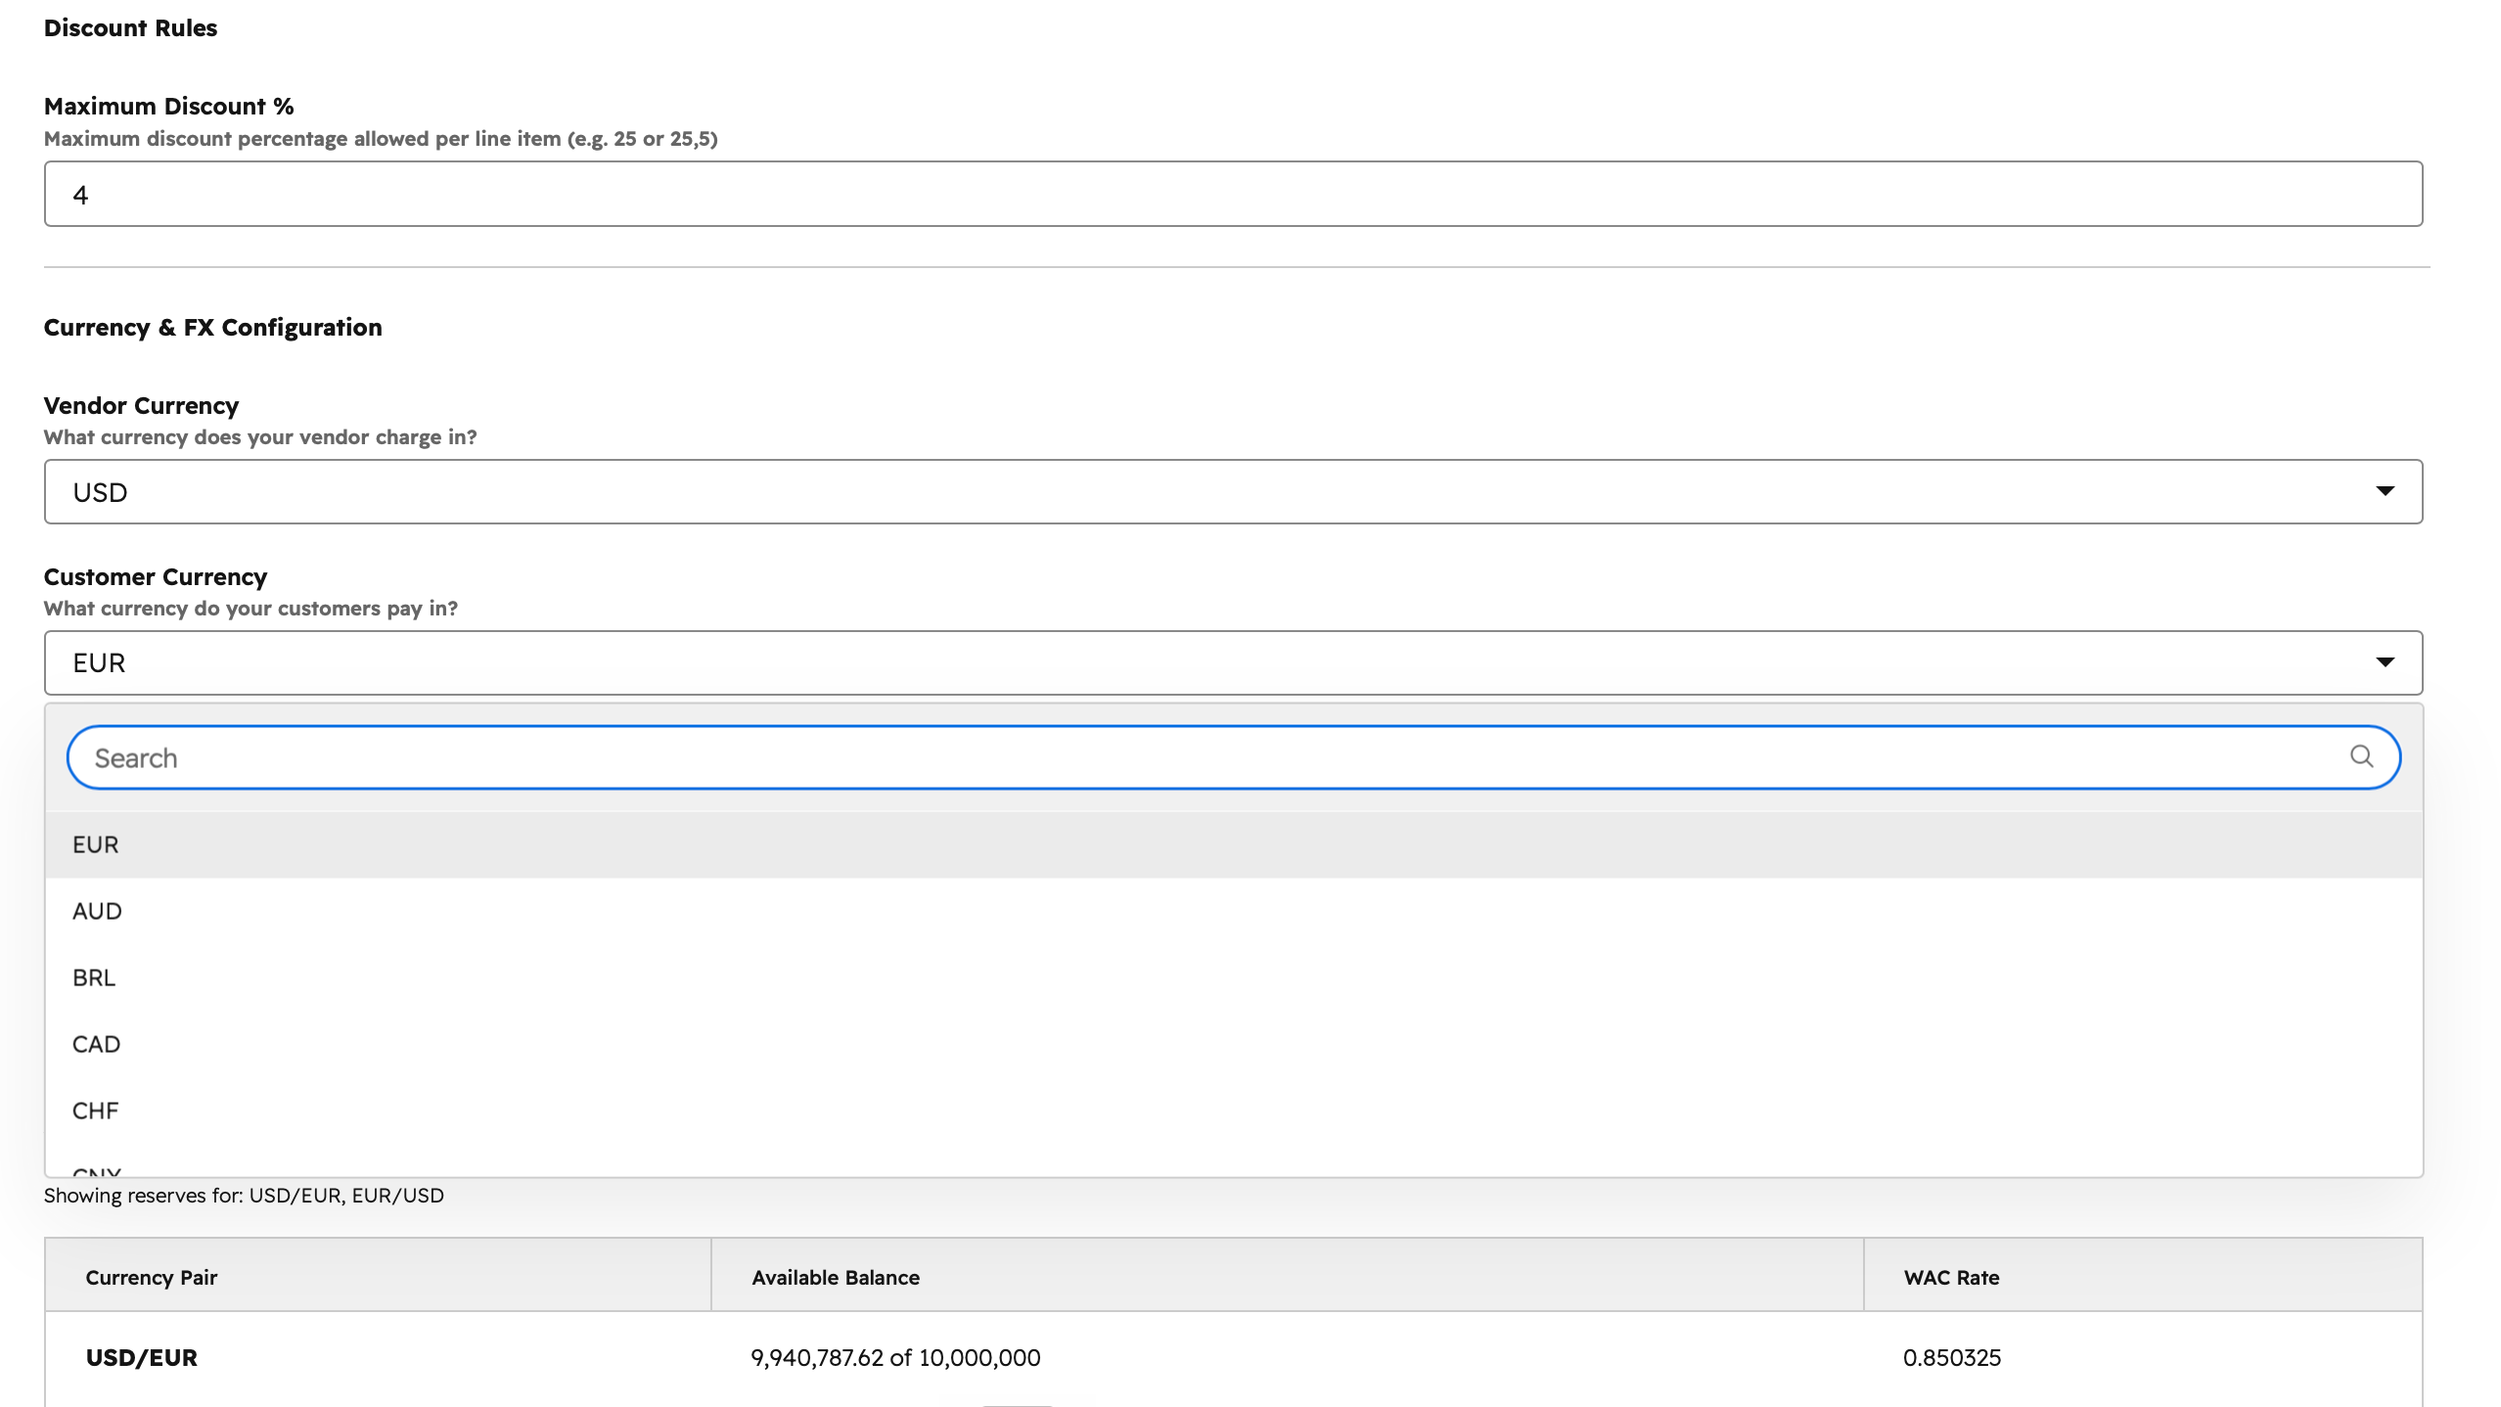Click the 'Showing reserves for' text line
Viewport: 2501px width, 1407px height.
point(244,1195)
